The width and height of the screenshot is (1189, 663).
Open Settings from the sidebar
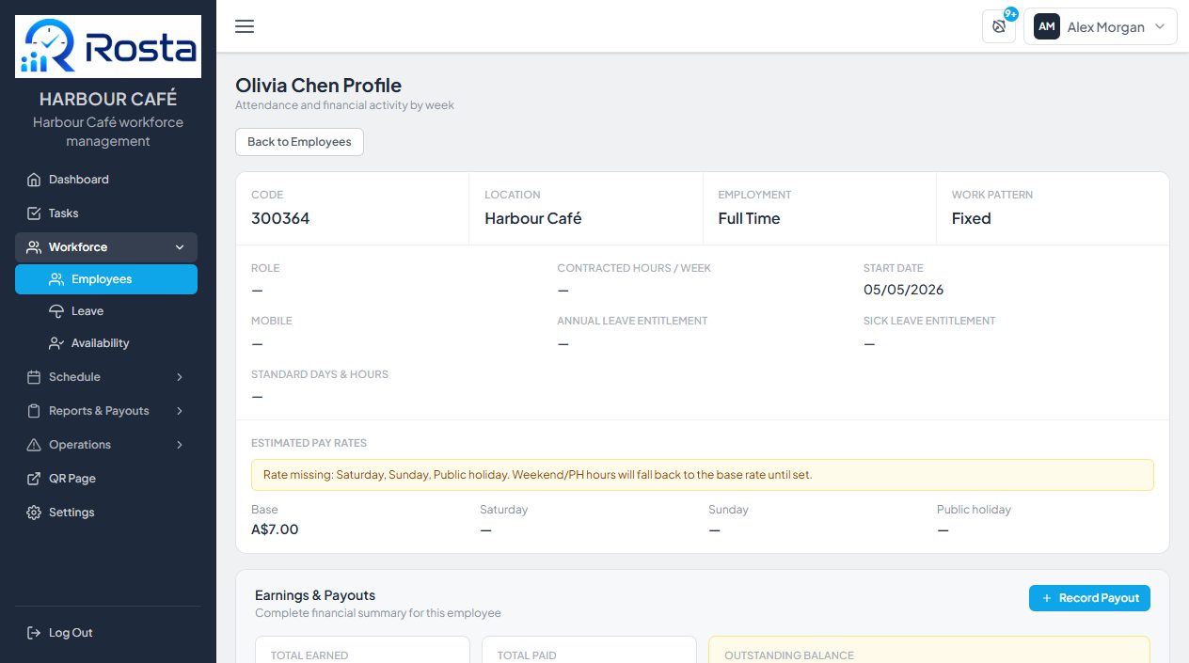[106, 513]
